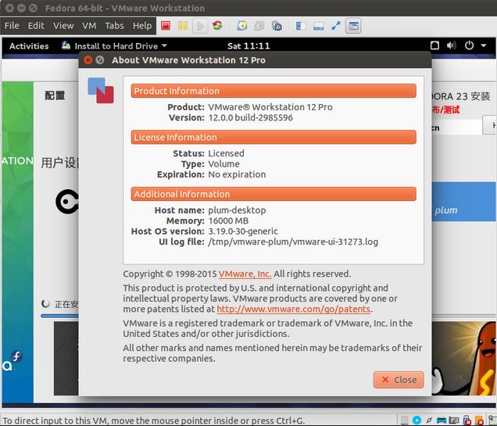Image resolution: width=497 pixels, height=426 pixels.
Task: Click the gray title bar button beside close
Action: pos(100,60)
